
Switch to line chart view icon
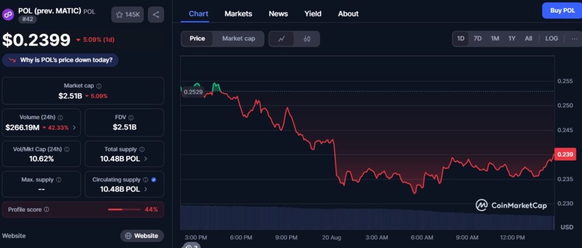[281, 39]
